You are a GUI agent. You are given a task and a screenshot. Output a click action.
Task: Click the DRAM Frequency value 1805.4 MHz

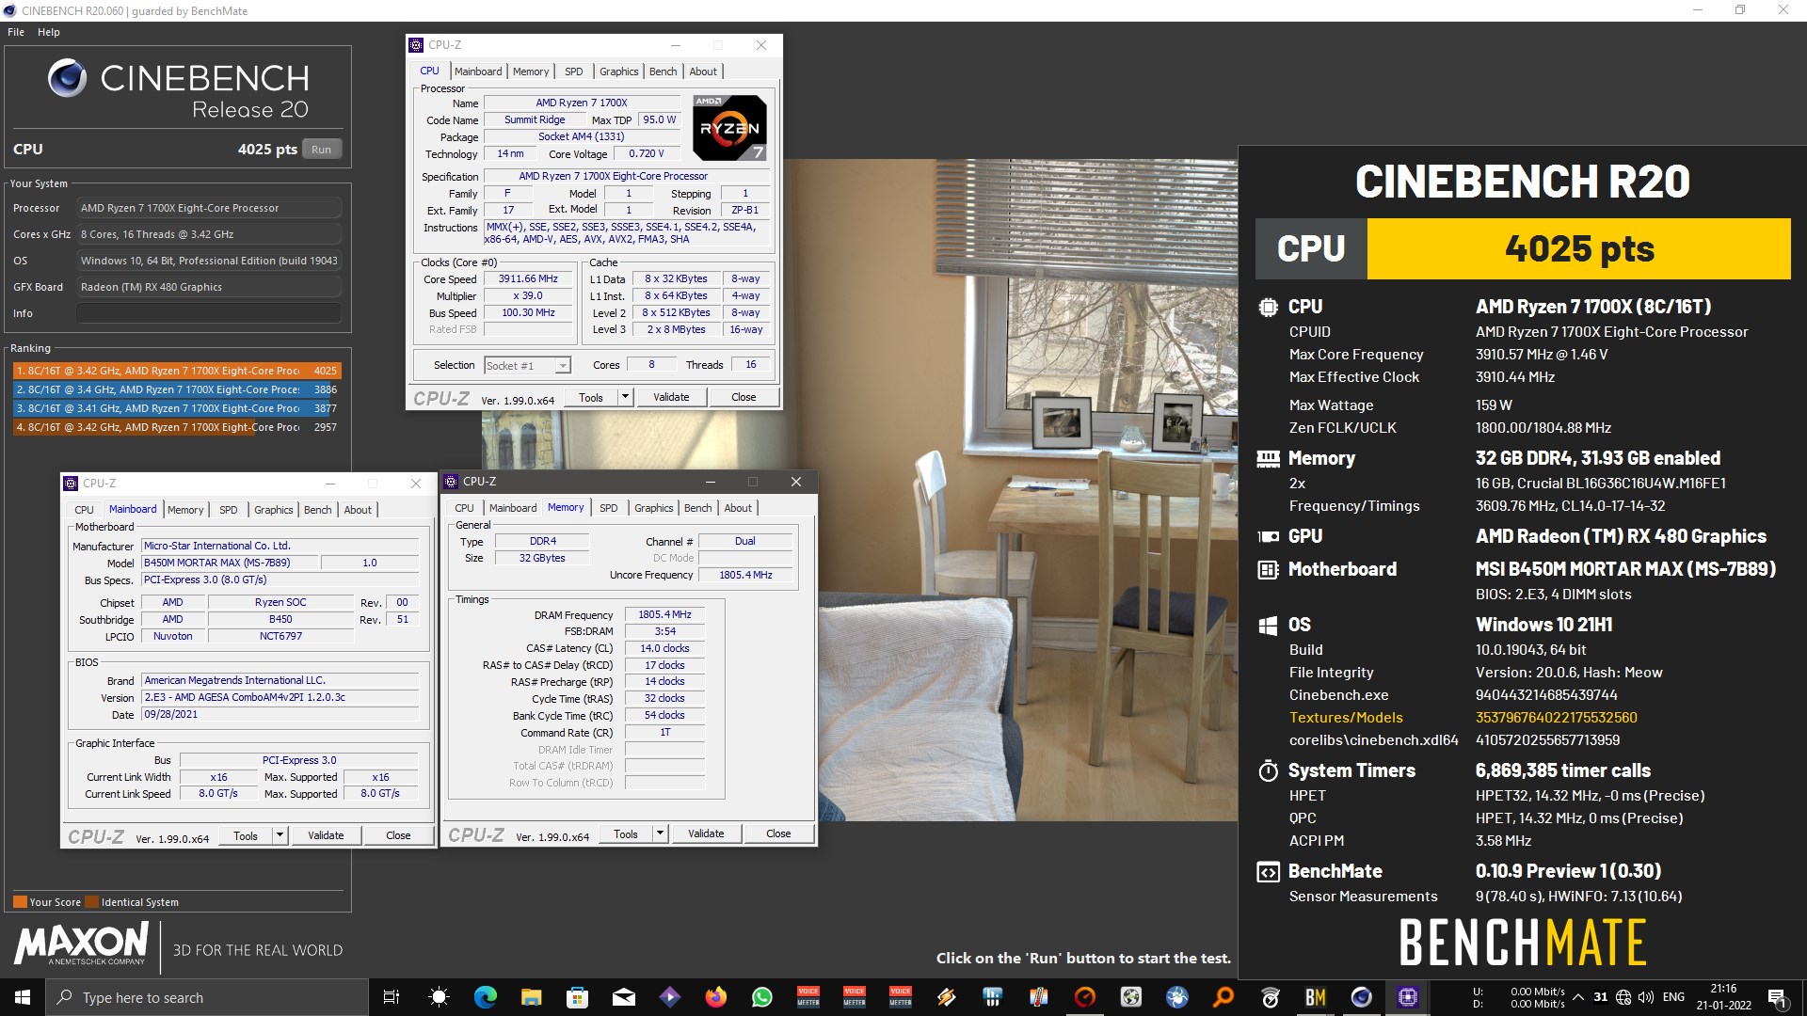664,614
